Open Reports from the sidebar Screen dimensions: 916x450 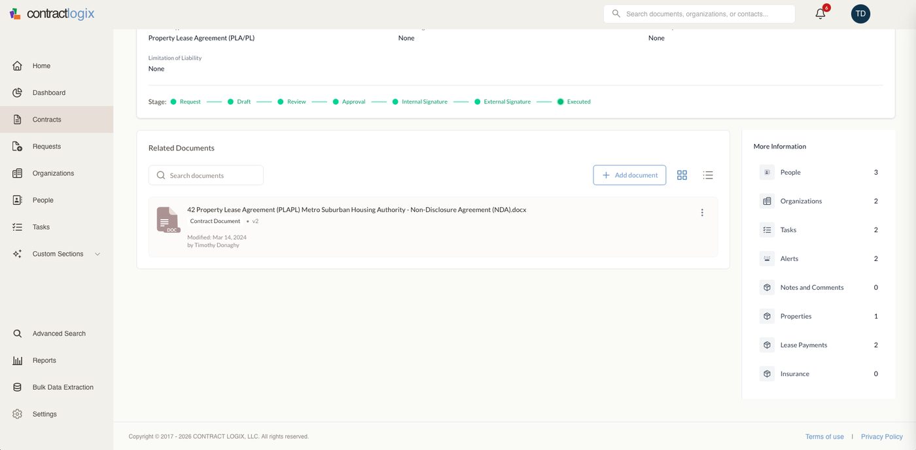click(x=56, y=360)
